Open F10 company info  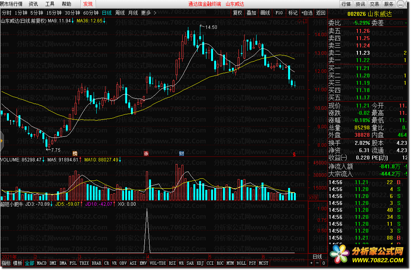coord(279,13)
